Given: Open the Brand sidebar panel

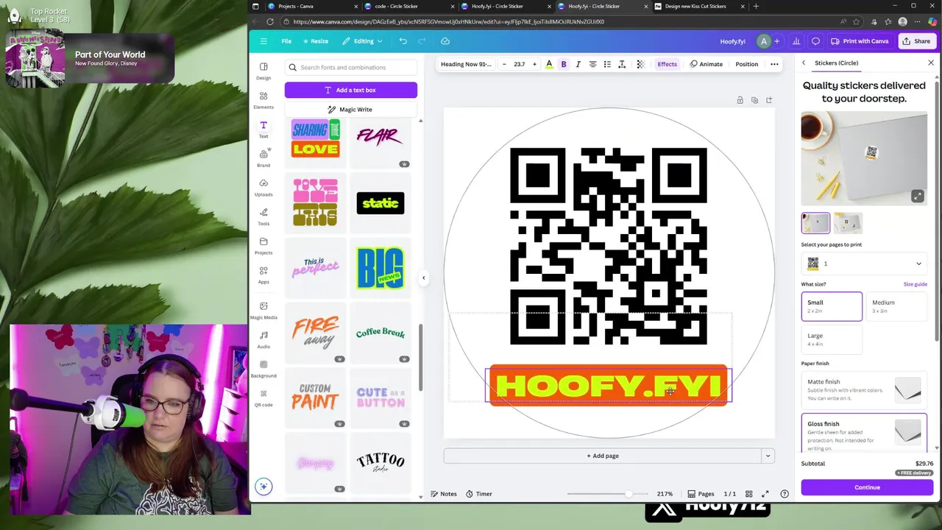Looking at the screenshot, I should point(263,158).
